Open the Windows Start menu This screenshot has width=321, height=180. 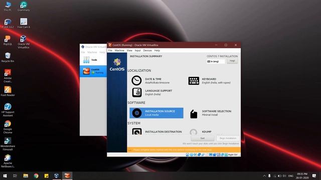pyautogui.click(x=5, y=175)
